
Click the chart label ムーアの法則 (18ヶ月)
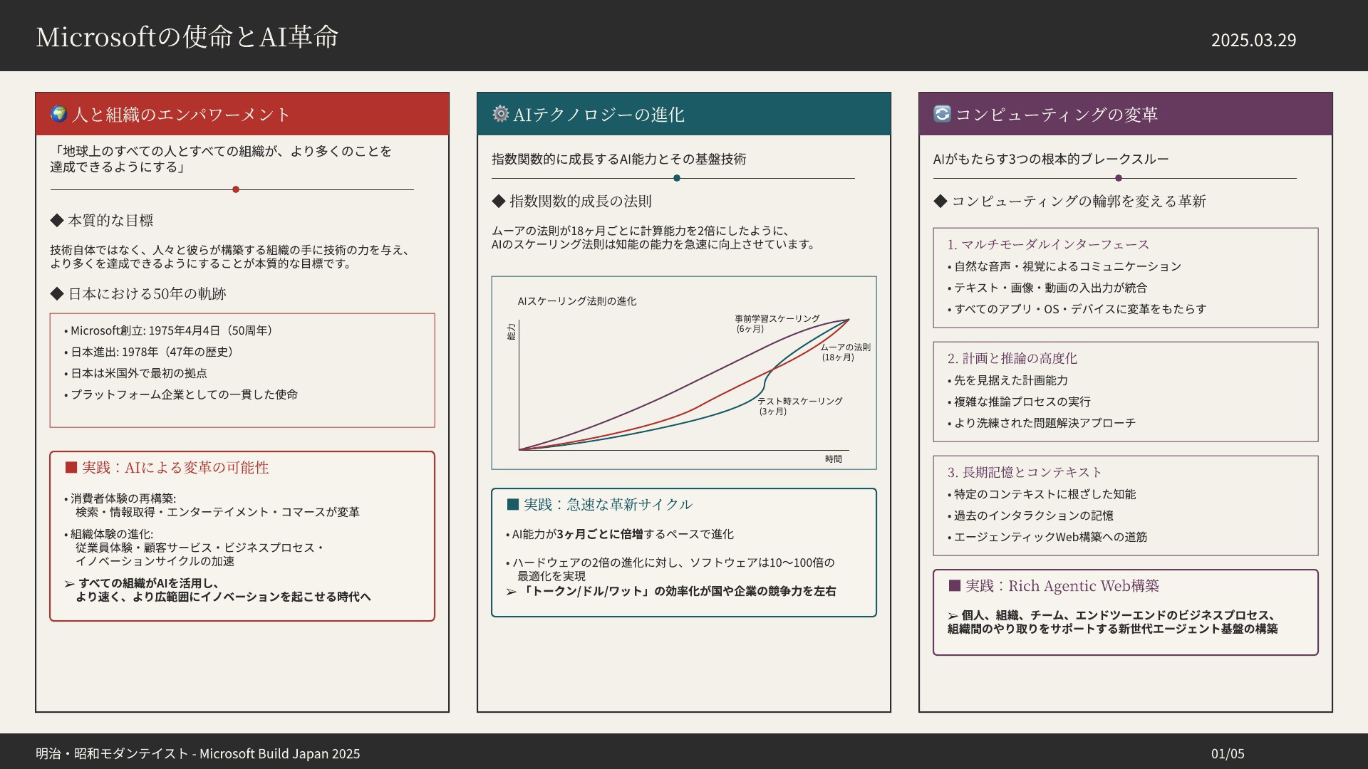point(846,352)
